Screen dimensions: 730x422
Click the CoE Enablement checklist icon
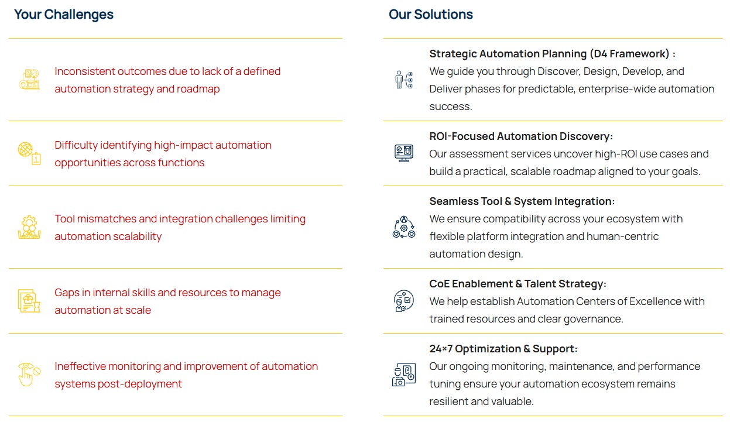[404, 301]
